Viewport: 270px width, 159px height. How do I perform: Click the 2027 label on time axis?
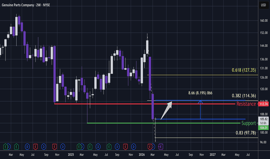click(212, 155)
